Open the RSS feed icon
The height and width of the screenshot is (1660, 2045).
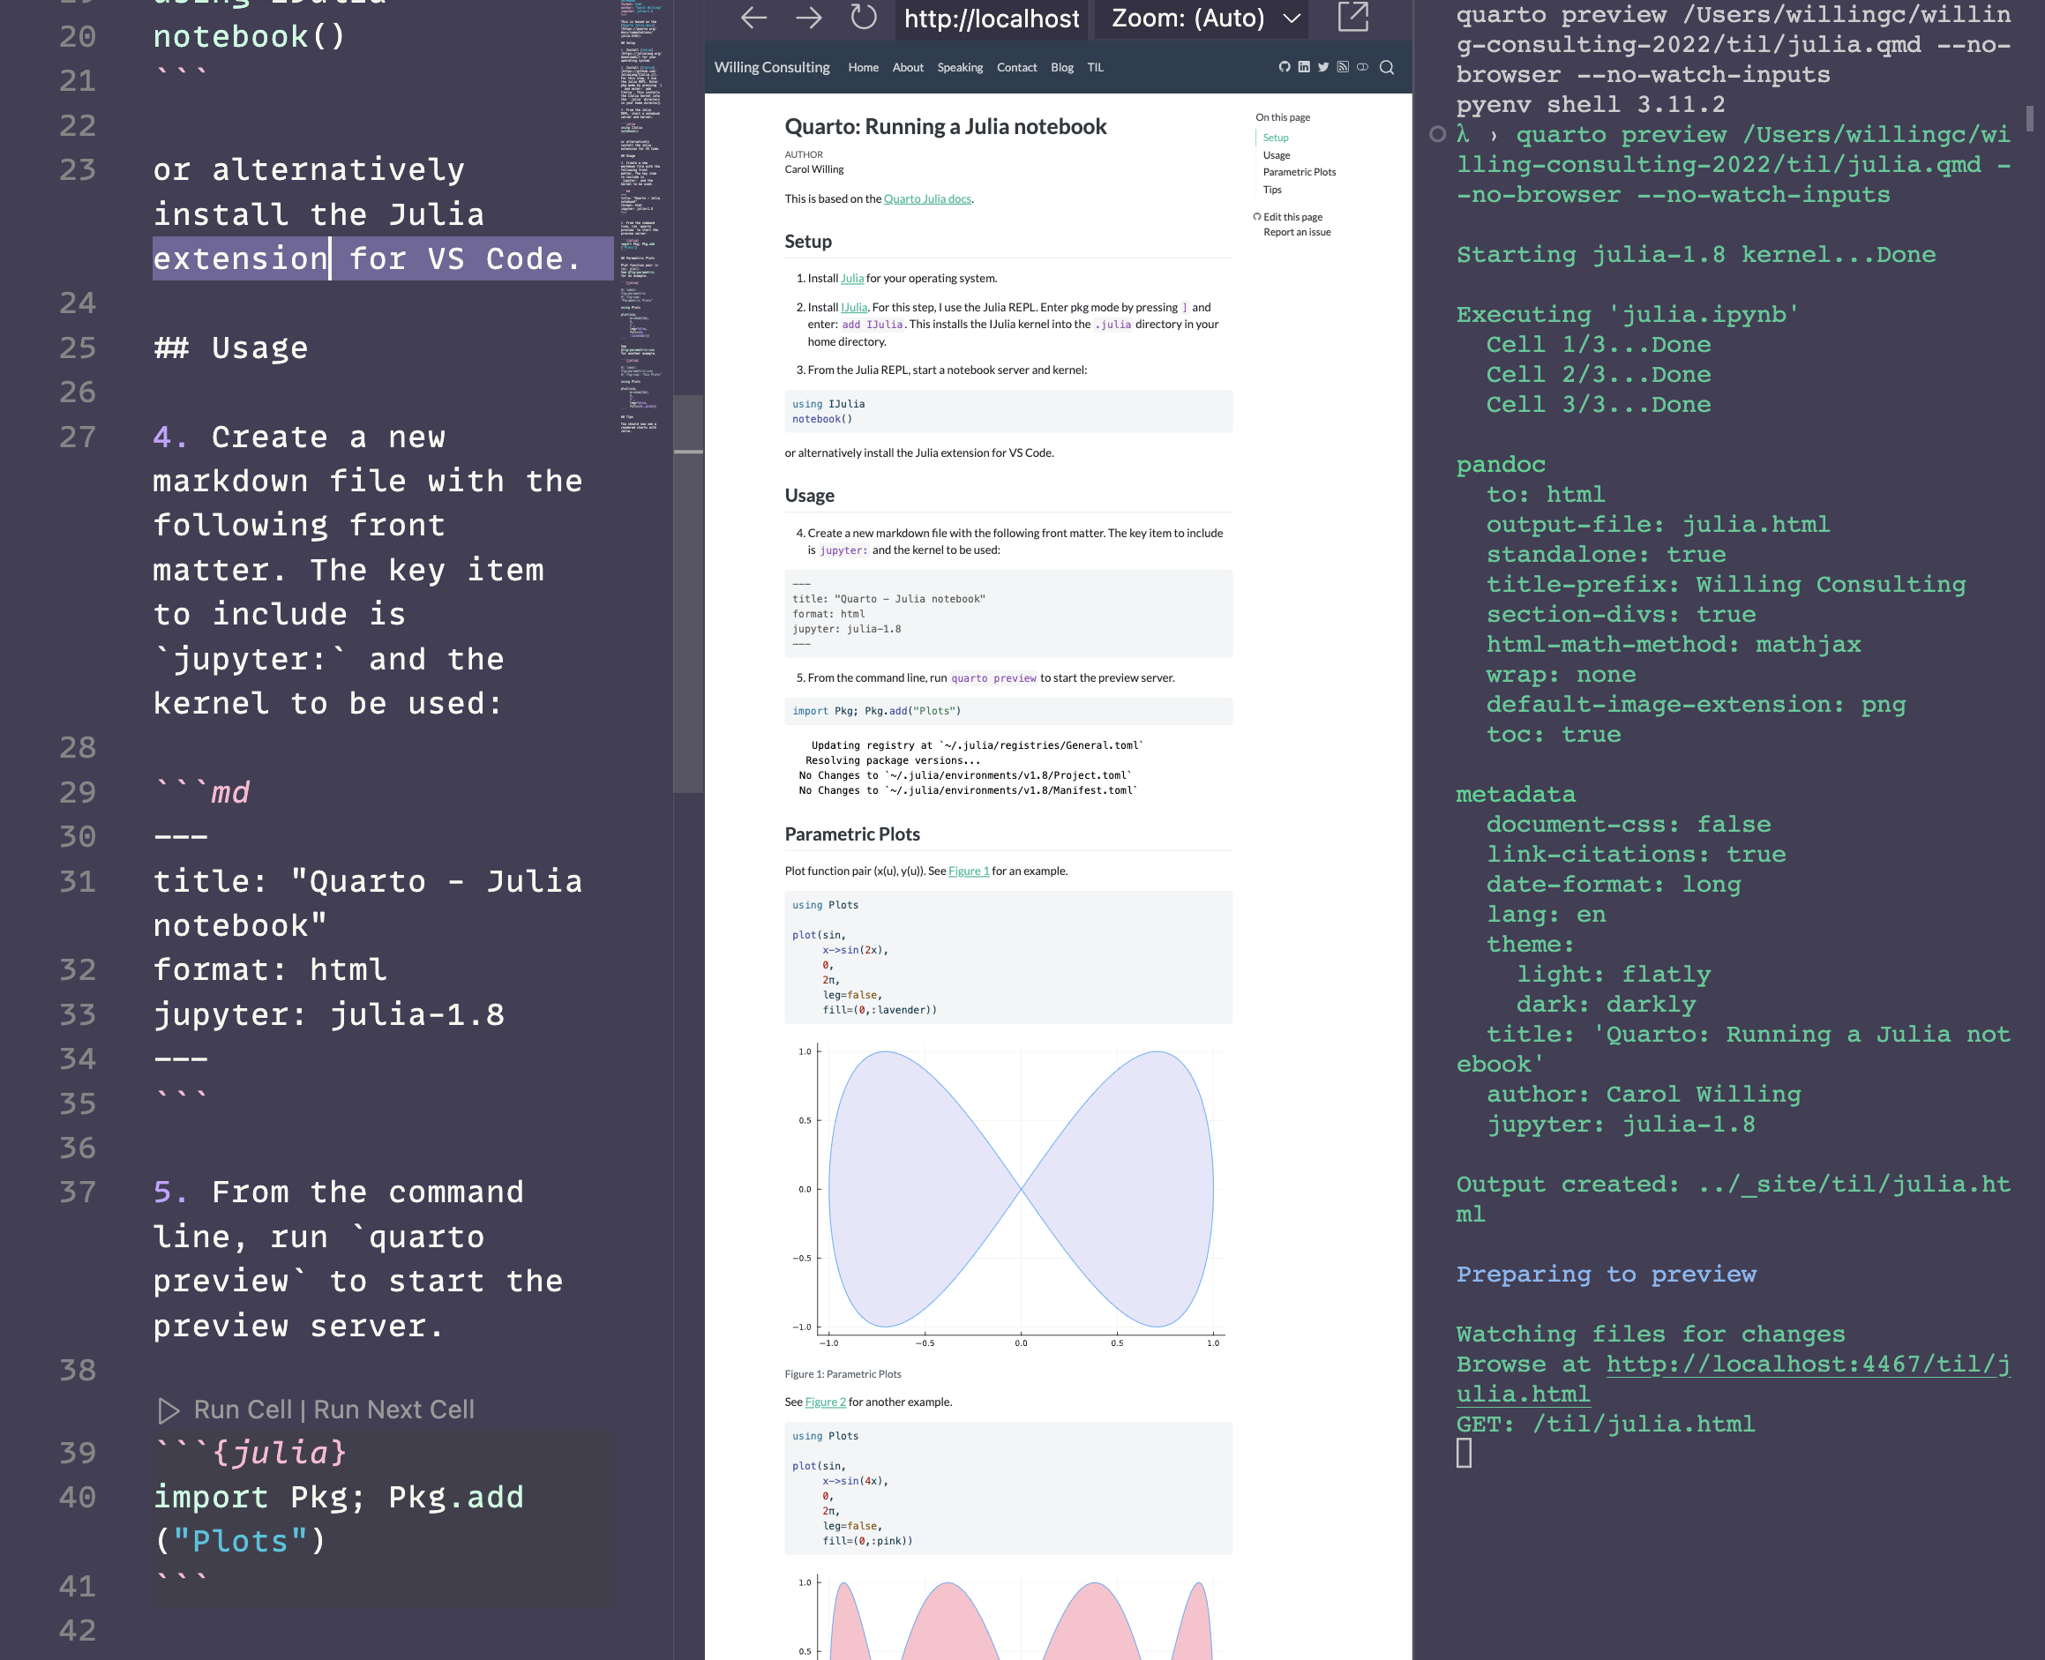tap(1343, 67)
